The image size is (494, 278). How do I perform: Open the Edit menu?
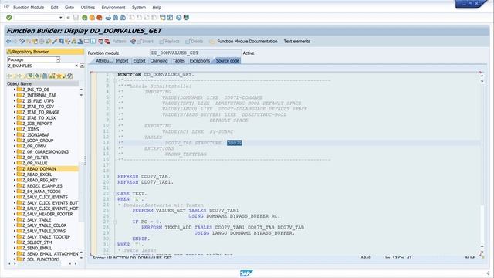pyautogui.click(x=55, y=7)
